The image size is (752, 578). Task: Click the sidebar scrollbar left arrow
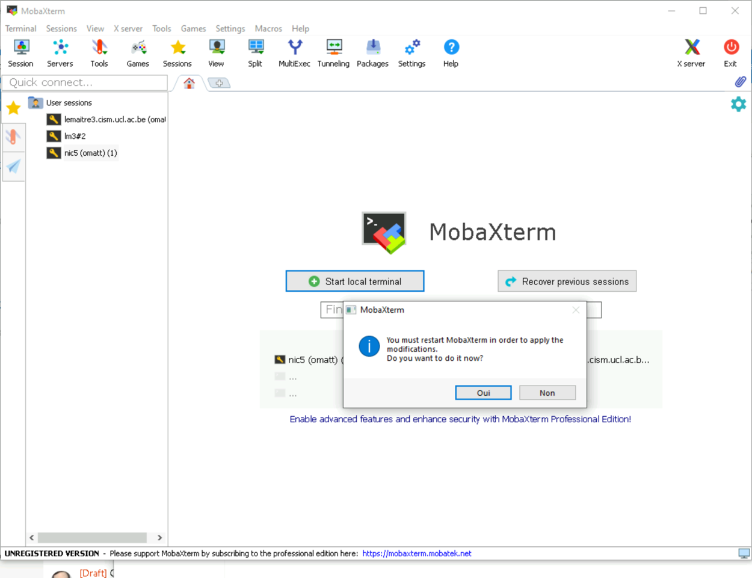(32, 538)
